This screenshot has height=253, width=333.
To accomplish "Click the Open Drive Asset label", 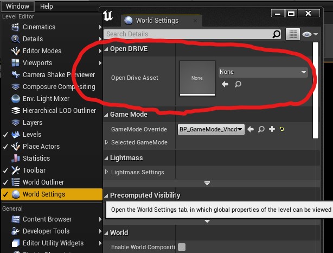I will pyautogui.click(x=135, y=78).
